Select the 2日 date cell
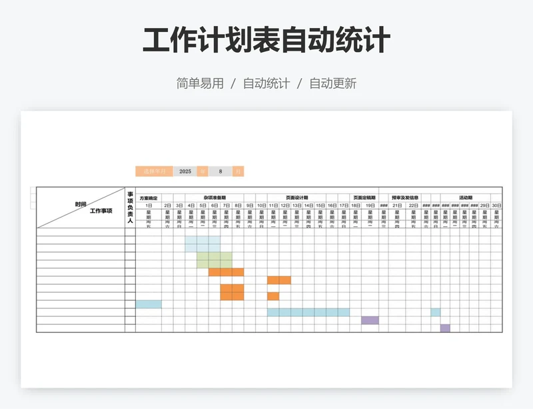Screen dimensions: 533x409 coord(167,206)
